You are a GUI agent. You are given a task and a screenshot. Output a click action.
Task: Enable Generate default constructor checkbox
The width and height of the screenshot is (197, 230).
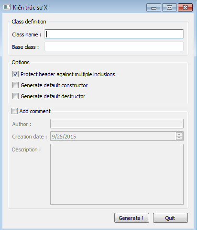coord(15,85)
